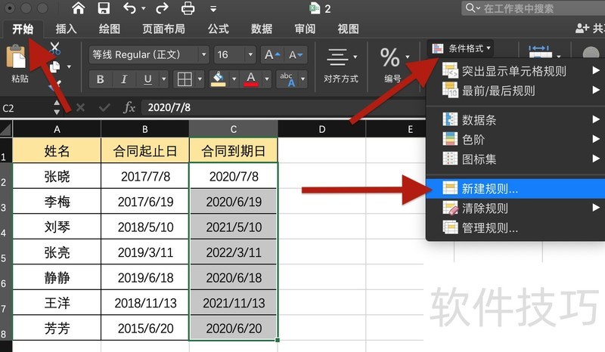Switch to the 视图 ribbon tab

[348, 29]
